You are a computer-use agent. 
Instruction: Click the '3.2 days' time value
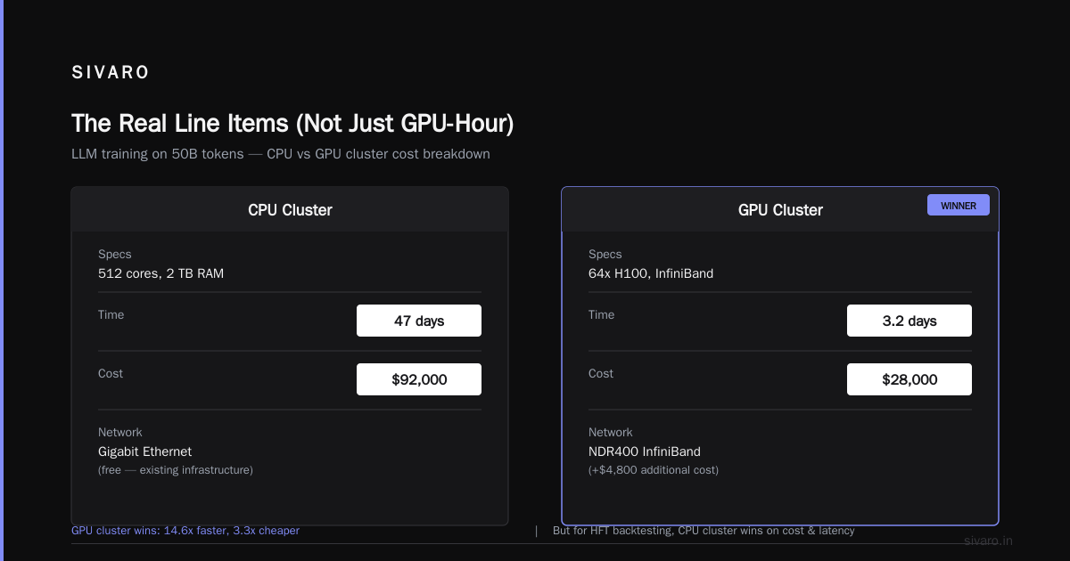(909, 321)
